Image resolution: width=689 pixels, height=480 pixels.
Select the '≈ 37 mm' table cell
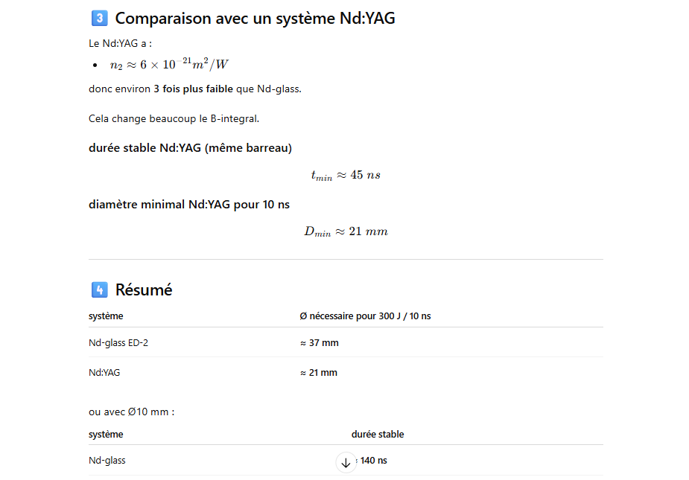click(x=319, y=343)
